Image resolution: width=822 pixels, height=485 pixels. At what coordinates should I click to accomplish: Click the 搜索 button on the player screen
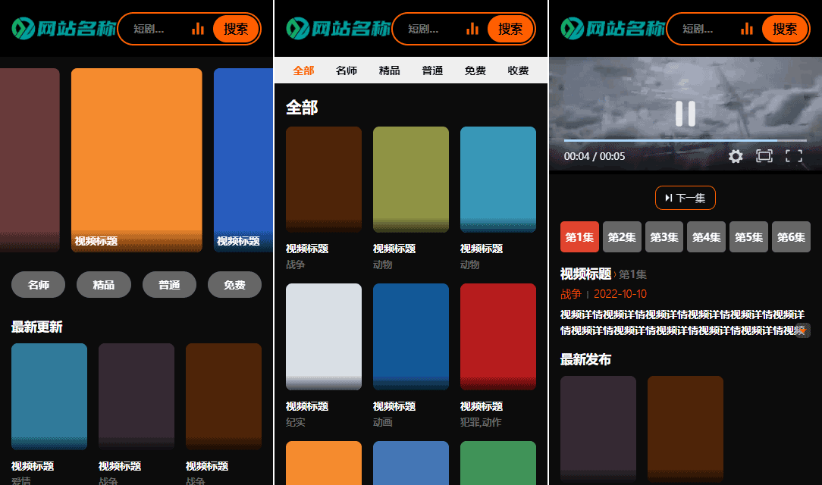pyautogui.click(x=785, y=29)
